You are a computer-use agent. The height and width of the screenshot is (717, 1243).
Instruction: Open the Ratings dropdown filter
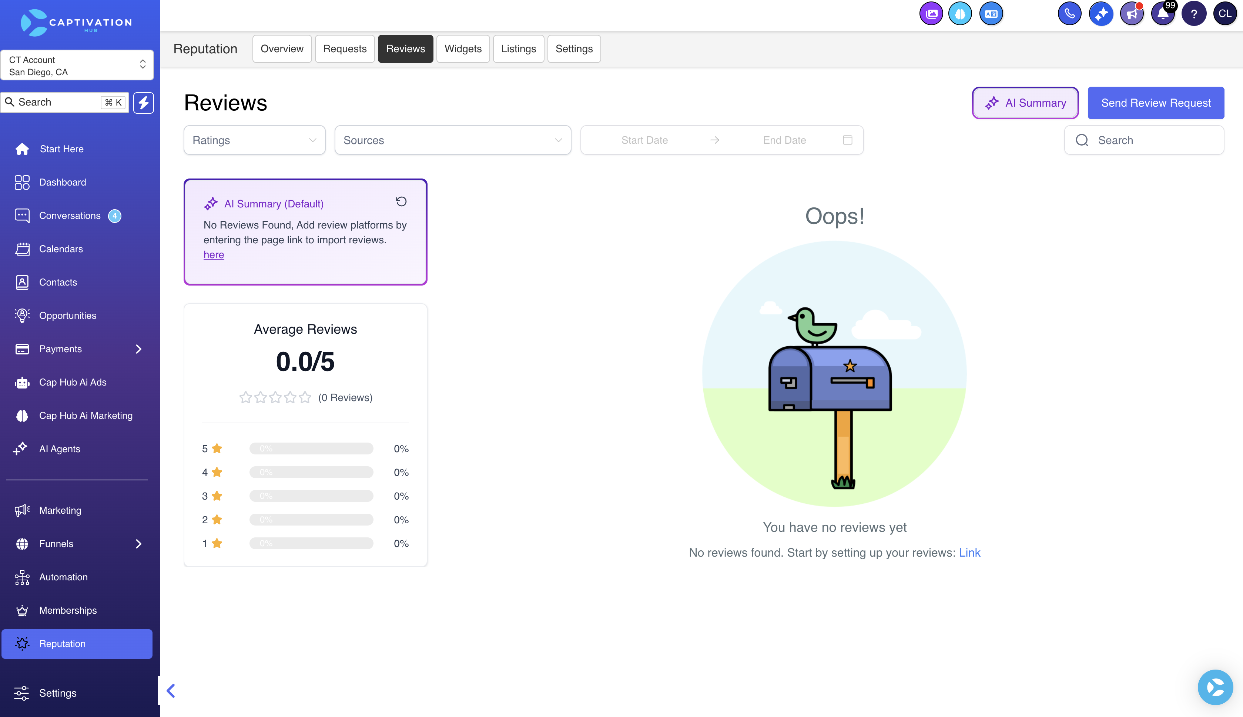click(x=254, y=140)
